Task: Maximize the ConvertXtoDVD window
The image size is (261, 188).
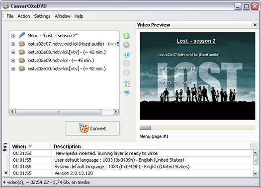Action: pos(247,6)
